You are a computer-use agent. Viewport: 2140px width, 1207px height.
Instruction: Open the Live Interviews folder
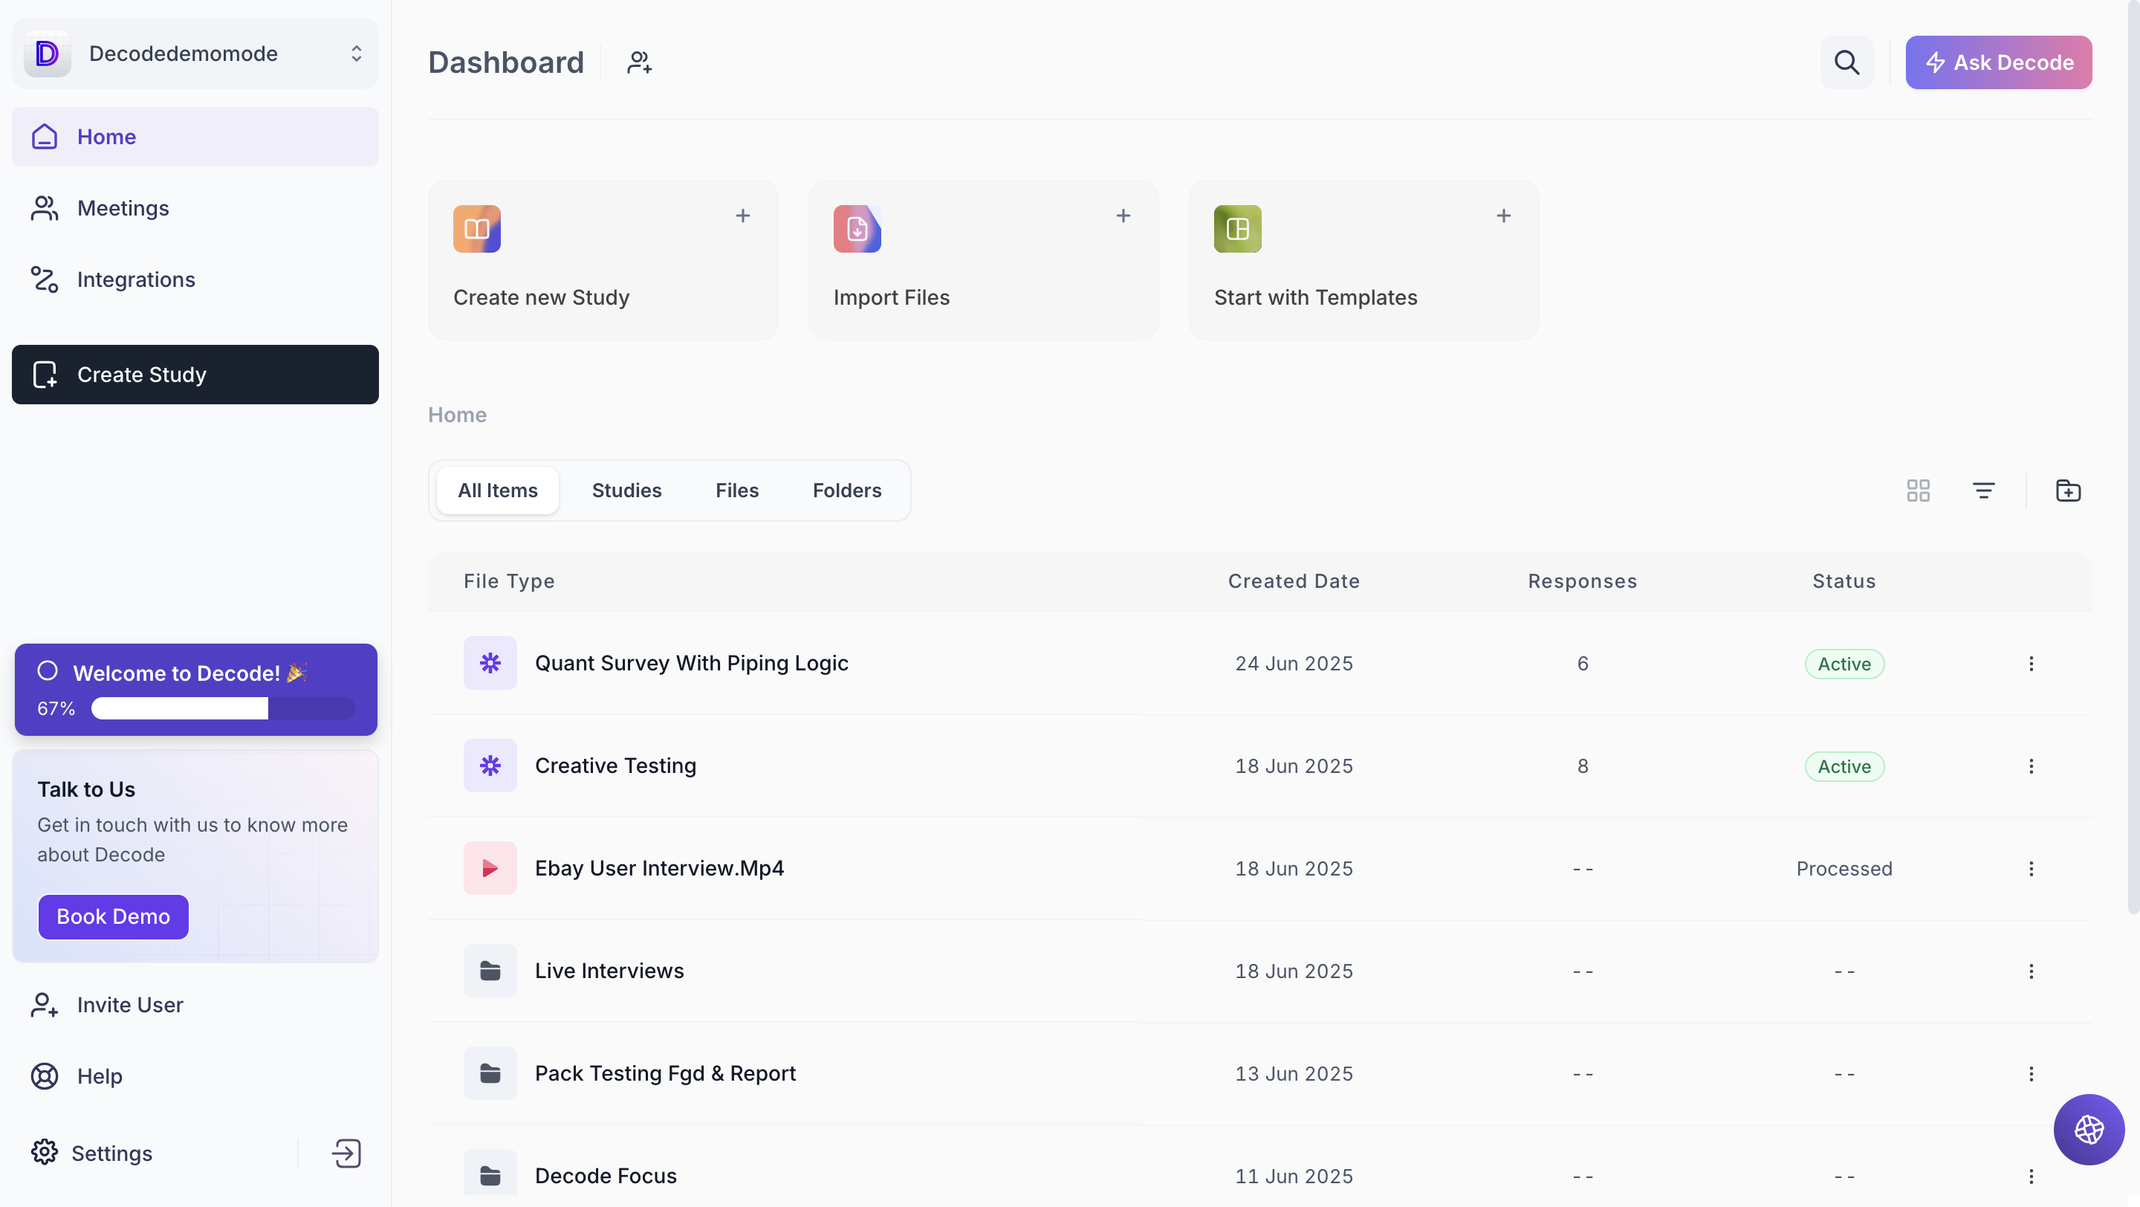(x=610, y=971)
